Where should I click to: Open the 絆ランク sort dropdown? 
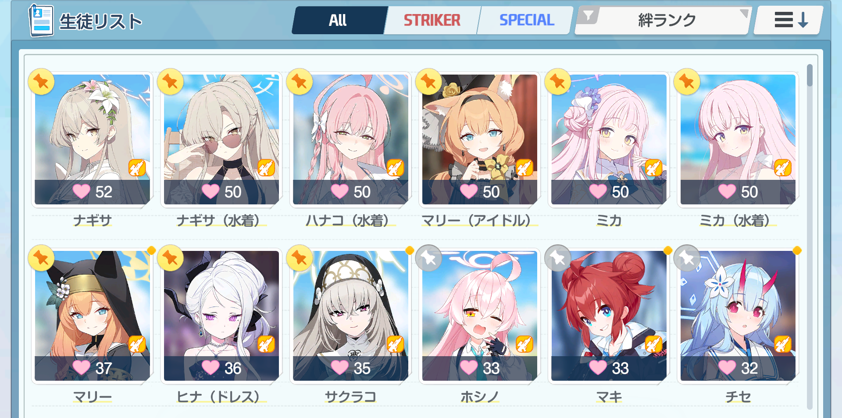coord(667,20)
